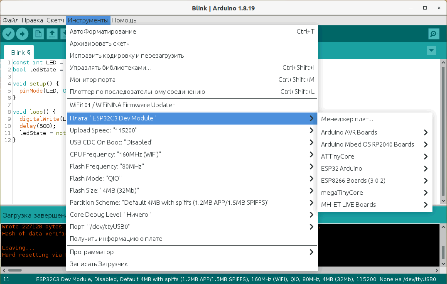Expand USB CDC On Boot submenu

coord(192,142)
